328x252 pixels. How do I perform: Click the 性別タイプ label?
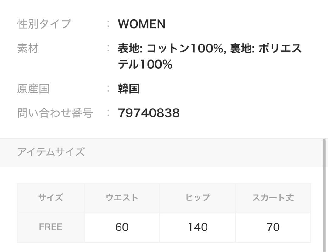click(x=44, y=24)
